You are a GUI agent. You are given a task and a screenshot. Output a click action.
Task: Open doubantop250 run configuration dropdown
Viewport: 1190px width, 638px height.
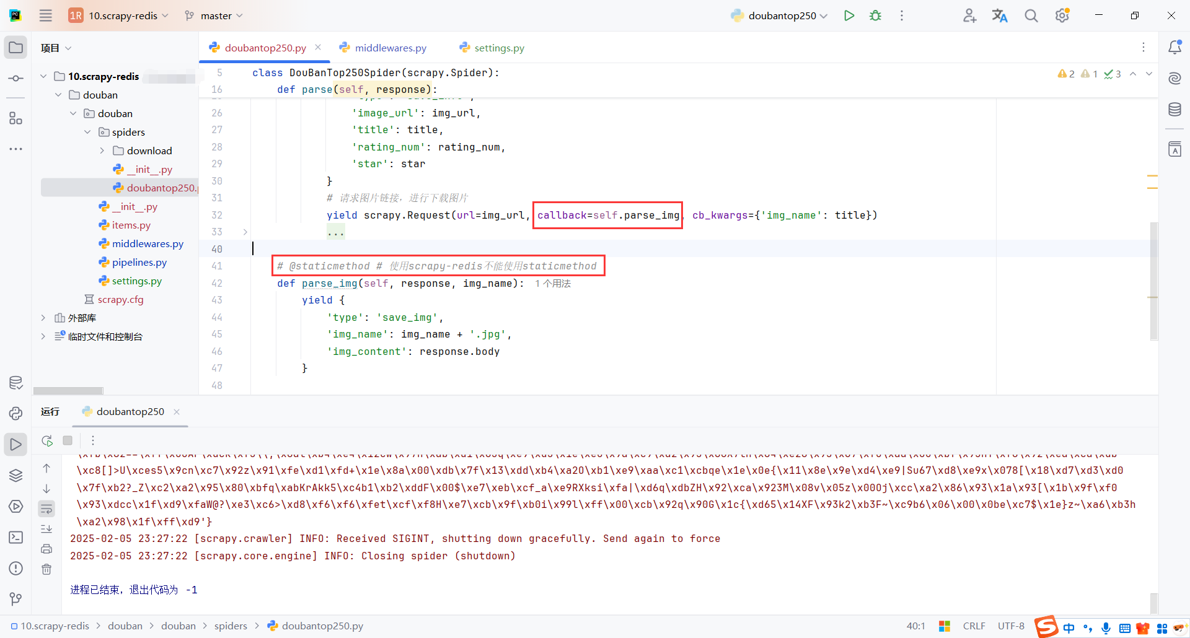click(x=779, y=15)
